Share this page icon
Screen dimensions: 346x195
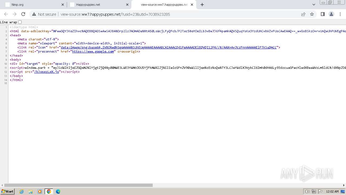pyautogui.click(x=303, y=14)
